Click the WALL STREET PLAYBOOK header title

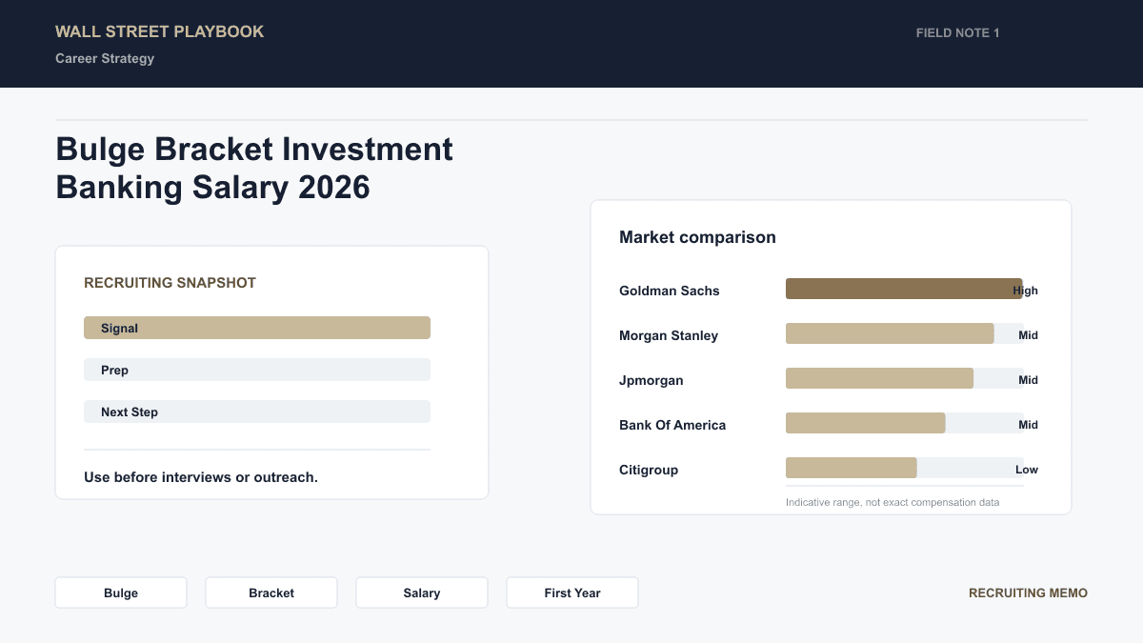click(160, 31)
